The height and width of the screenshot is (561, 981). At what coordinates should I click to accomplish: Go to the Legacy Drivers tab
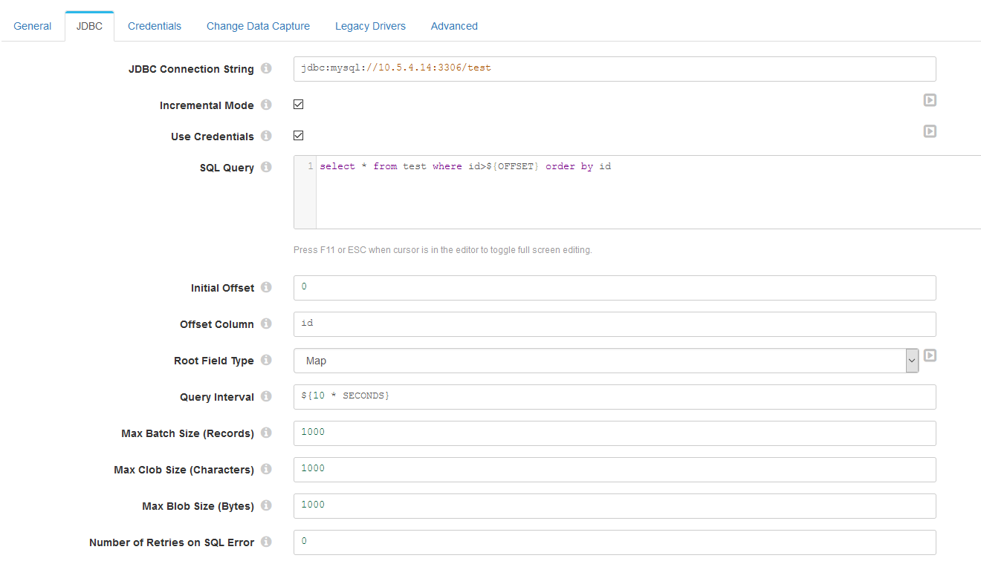tap(370, 26)
